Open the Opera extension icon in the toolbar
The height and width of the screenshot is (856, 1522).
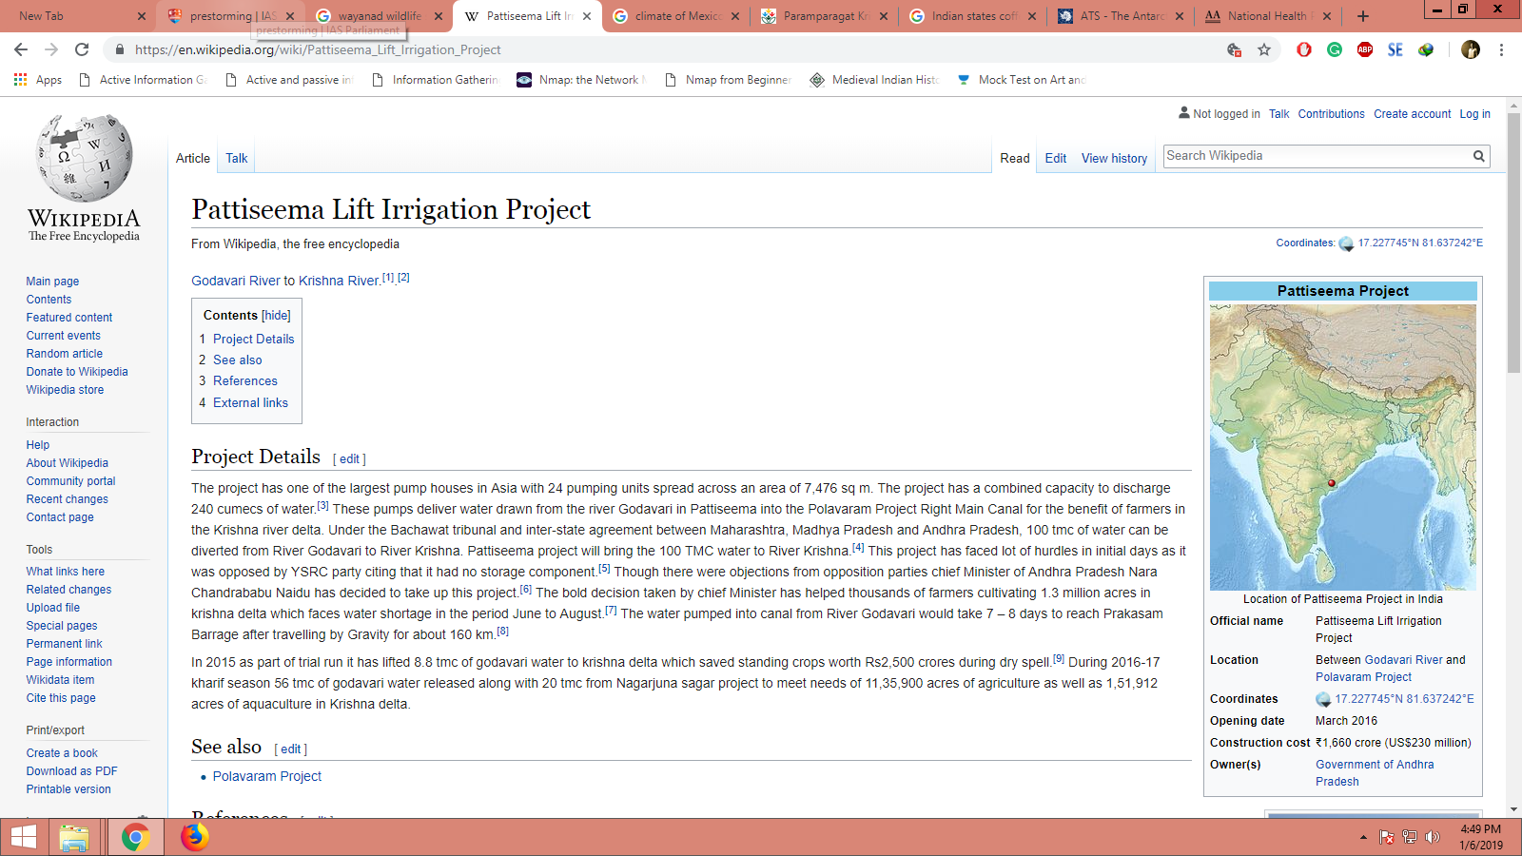[1304, 49]
